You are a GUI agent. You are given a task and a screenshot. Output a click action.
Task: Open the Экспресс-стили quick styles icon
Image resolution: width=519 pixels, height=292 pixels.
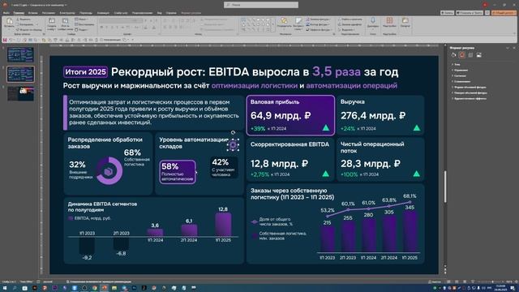click(x=298, y=21)
